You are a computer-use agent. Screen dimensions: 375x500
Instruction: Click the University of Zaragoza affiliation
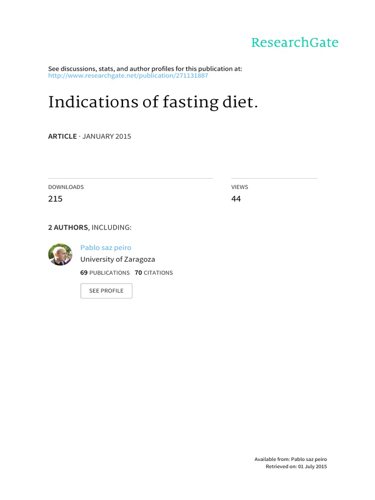[117, 260]
